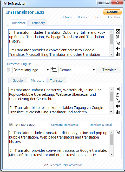
Task: Click the Translate button
Action: pos(109,70)
